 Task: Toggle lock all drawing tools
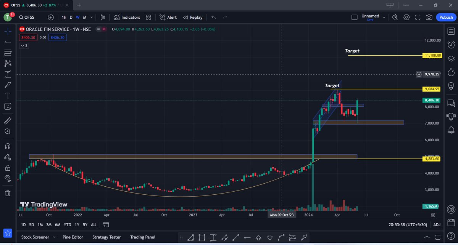pyautogui.click(x=8, y=168)
